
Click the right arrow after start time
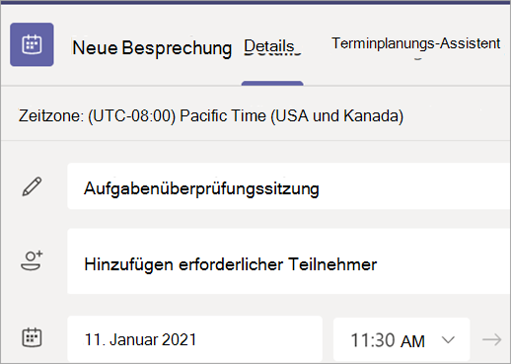492,339
